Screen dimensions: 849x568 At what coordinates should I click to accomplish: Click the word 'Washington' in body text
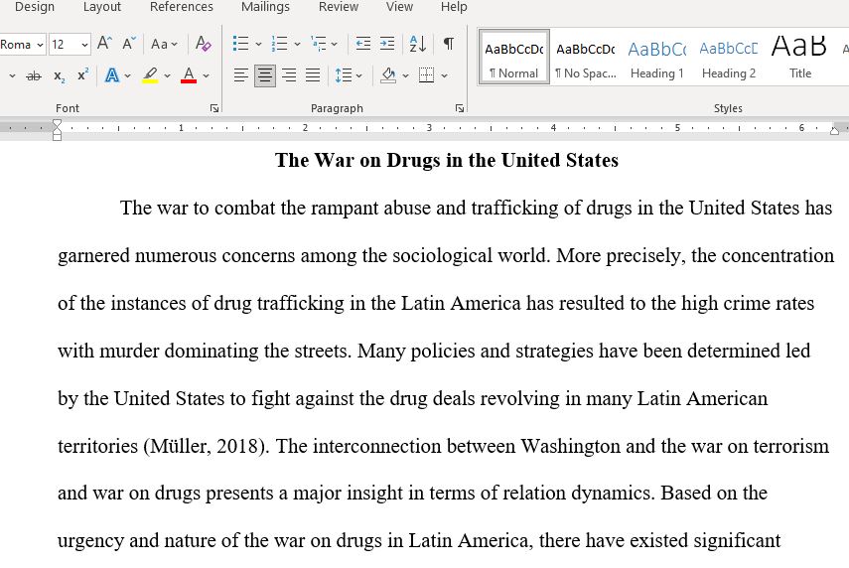click(x=570, y=446)
